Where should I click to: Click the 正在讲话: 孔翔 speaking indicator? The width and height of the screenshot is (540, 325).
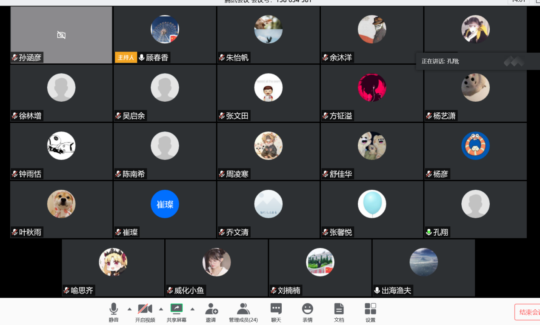tap(440, 61)
